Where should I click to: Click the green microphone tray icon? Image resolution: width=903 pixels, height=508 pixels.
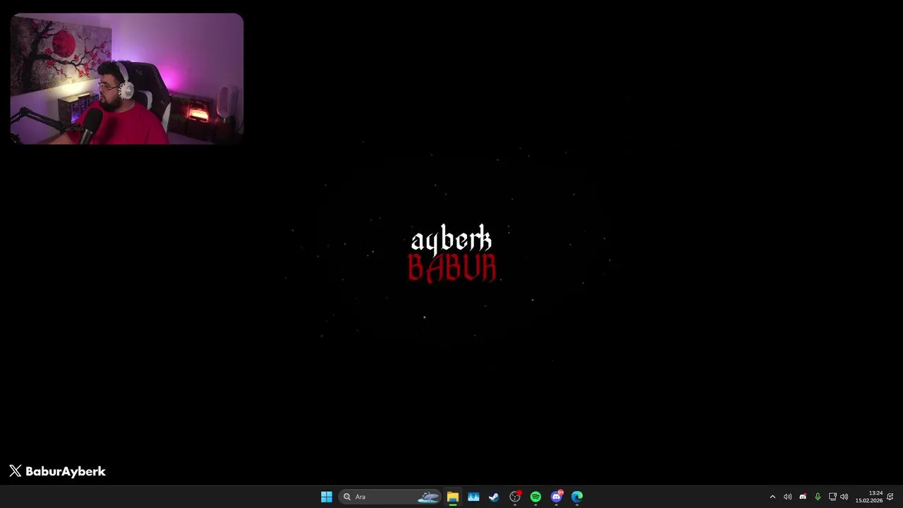pyautogui.click(x=818, y=497)
